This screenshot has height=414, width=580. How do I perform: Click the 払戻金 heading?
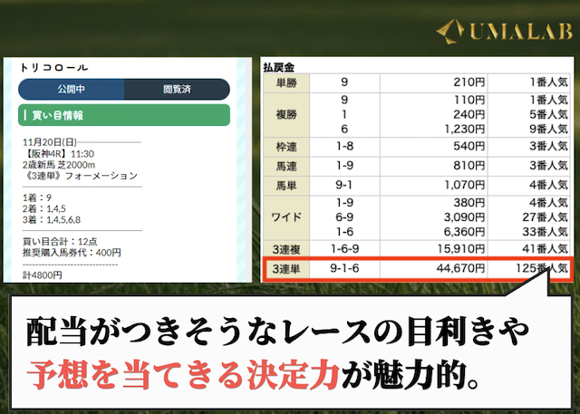coord(278,67)
